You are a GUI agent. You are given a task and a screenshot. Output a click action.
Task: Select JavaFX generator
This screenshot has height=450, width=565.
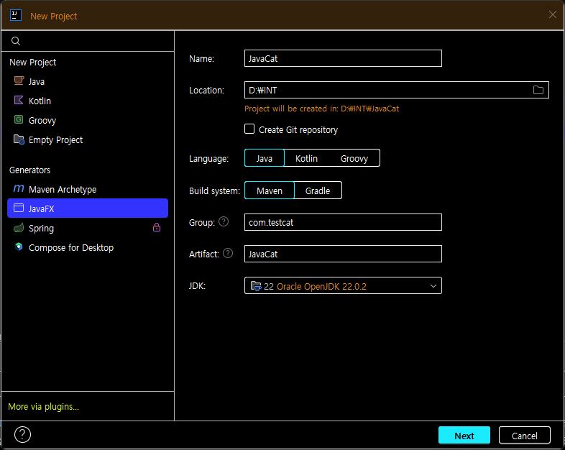point(88,208)
